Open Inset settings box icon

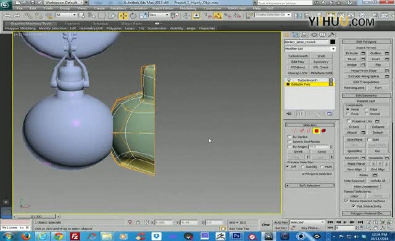[387, 59]
